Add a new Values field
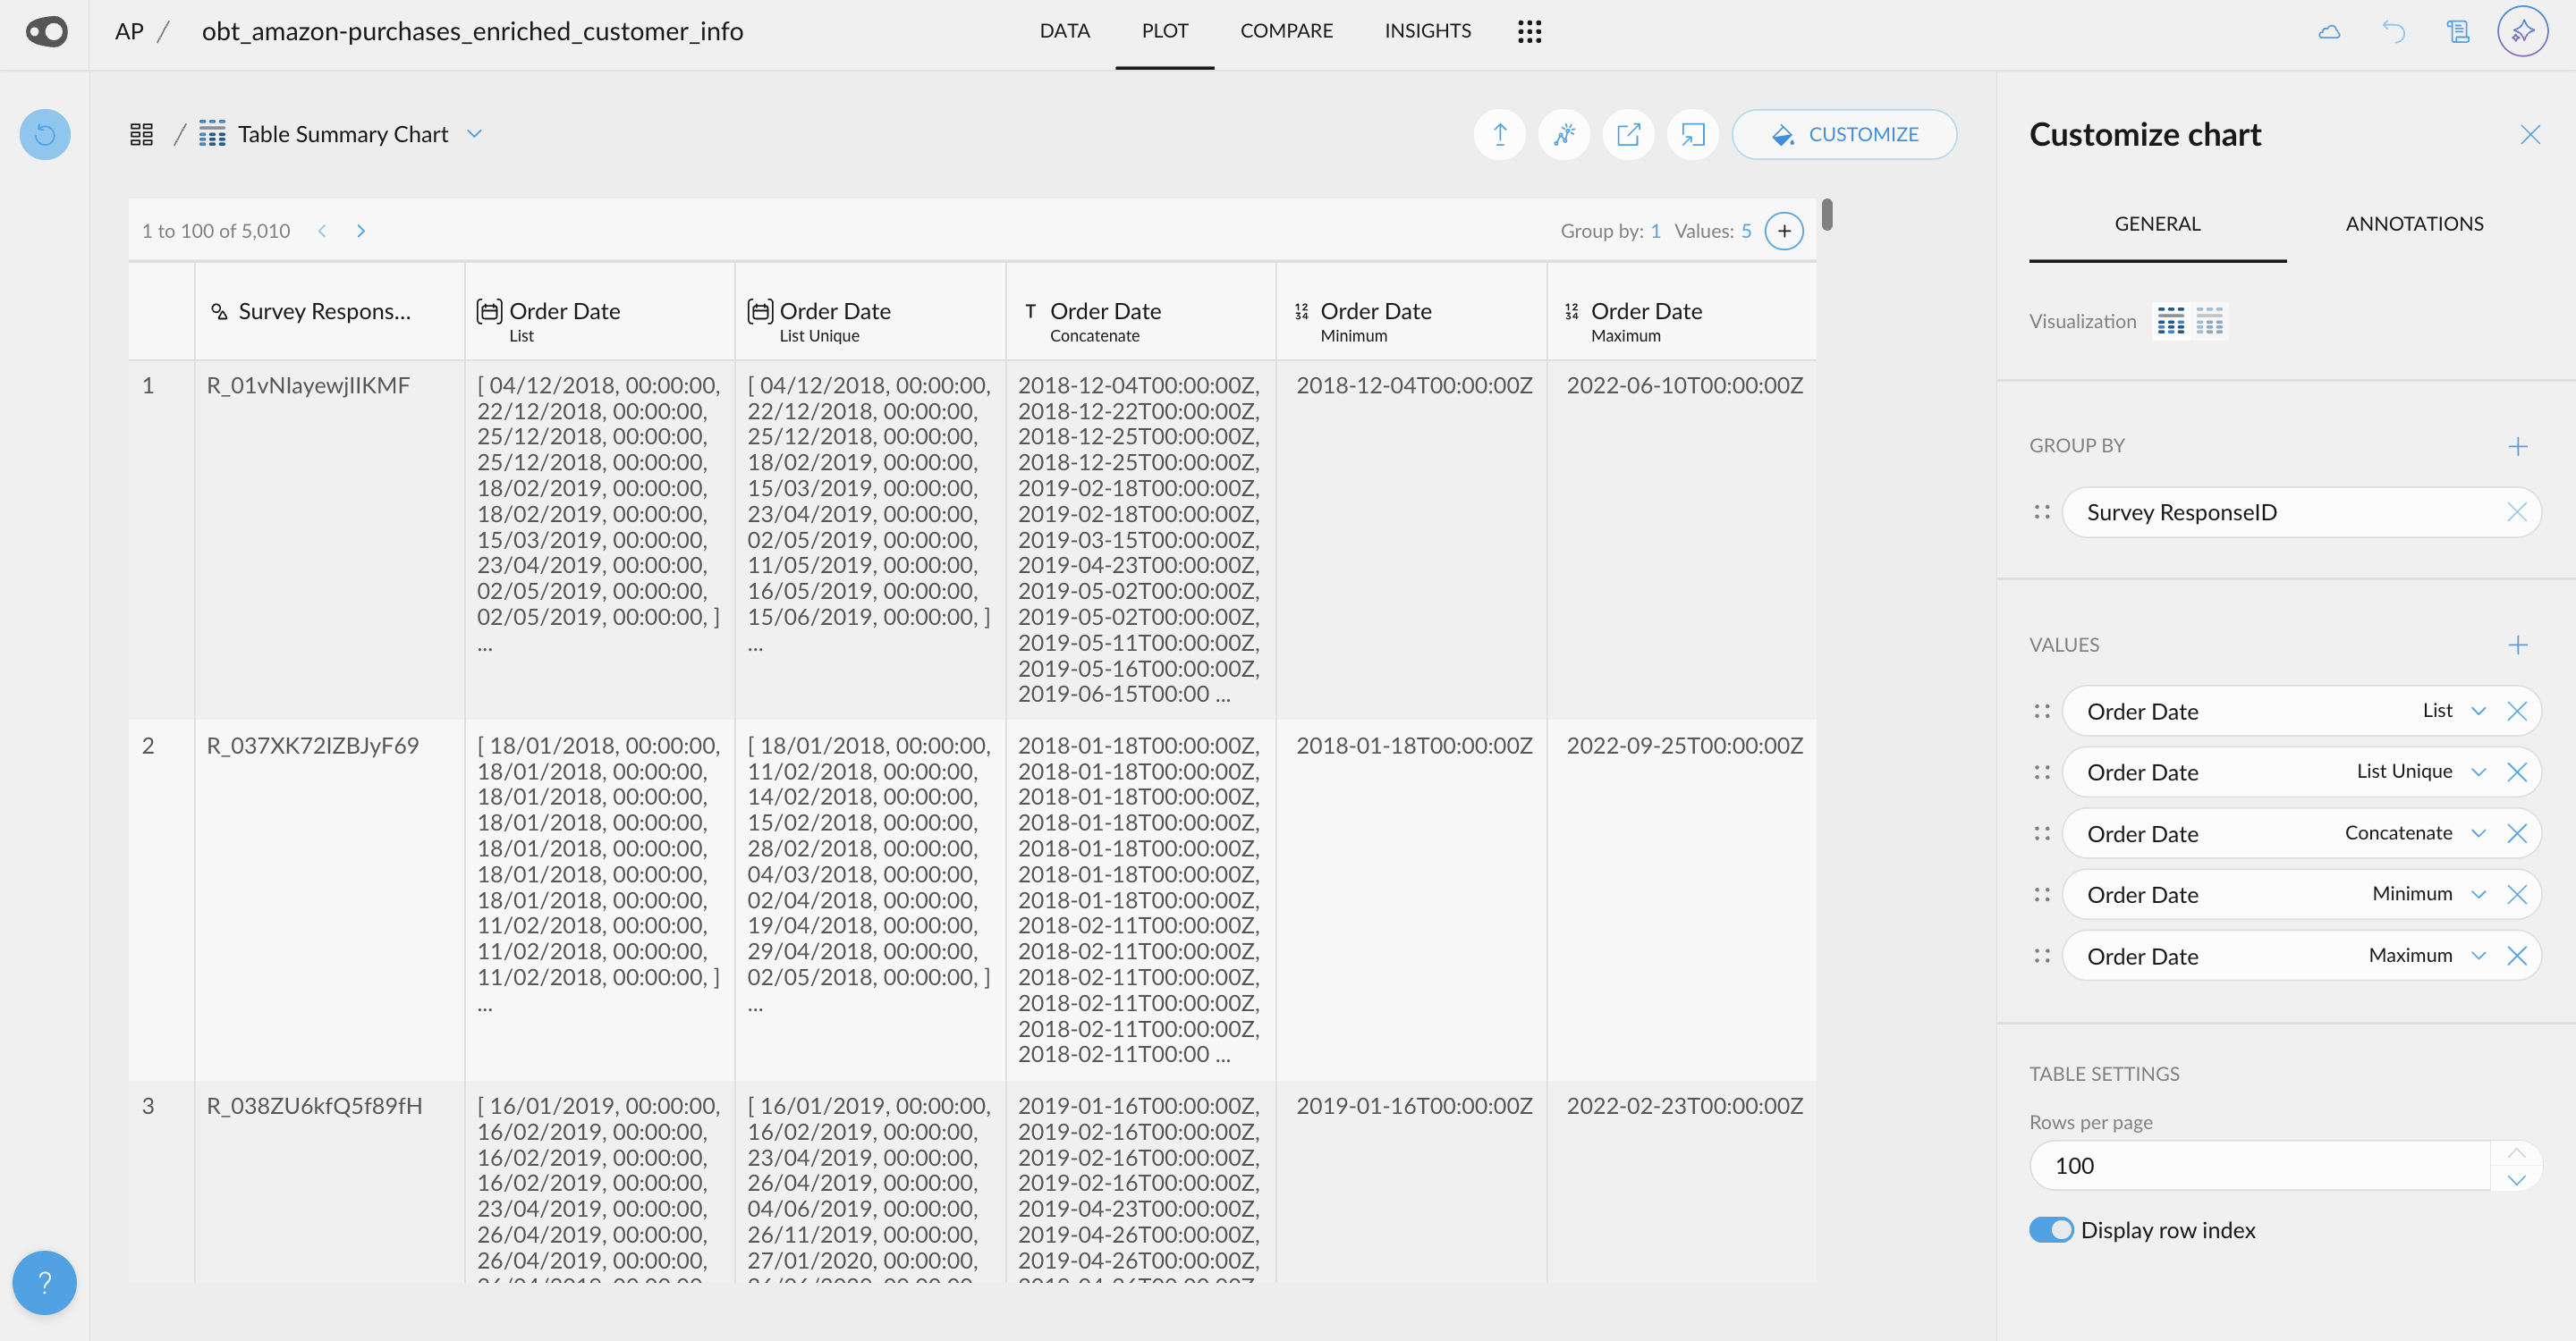2576x1341 pixels. coord(2518,645)
